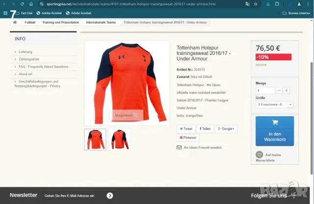
Task: Reload the page with the refresh icon
Action: 22,4
